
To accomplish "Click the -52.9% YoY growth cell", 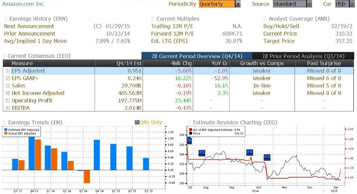I will (220, 78).
